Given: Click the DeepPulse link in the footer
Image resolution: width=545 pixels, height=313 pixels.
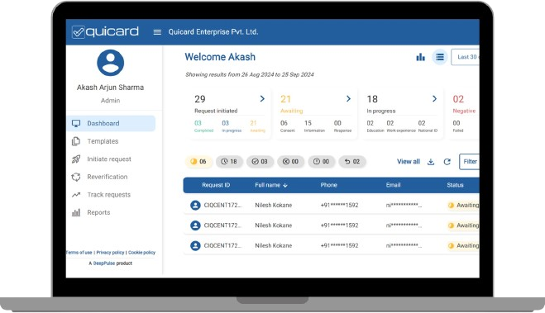Looking at the screenshot, I should tap(104, 263).
